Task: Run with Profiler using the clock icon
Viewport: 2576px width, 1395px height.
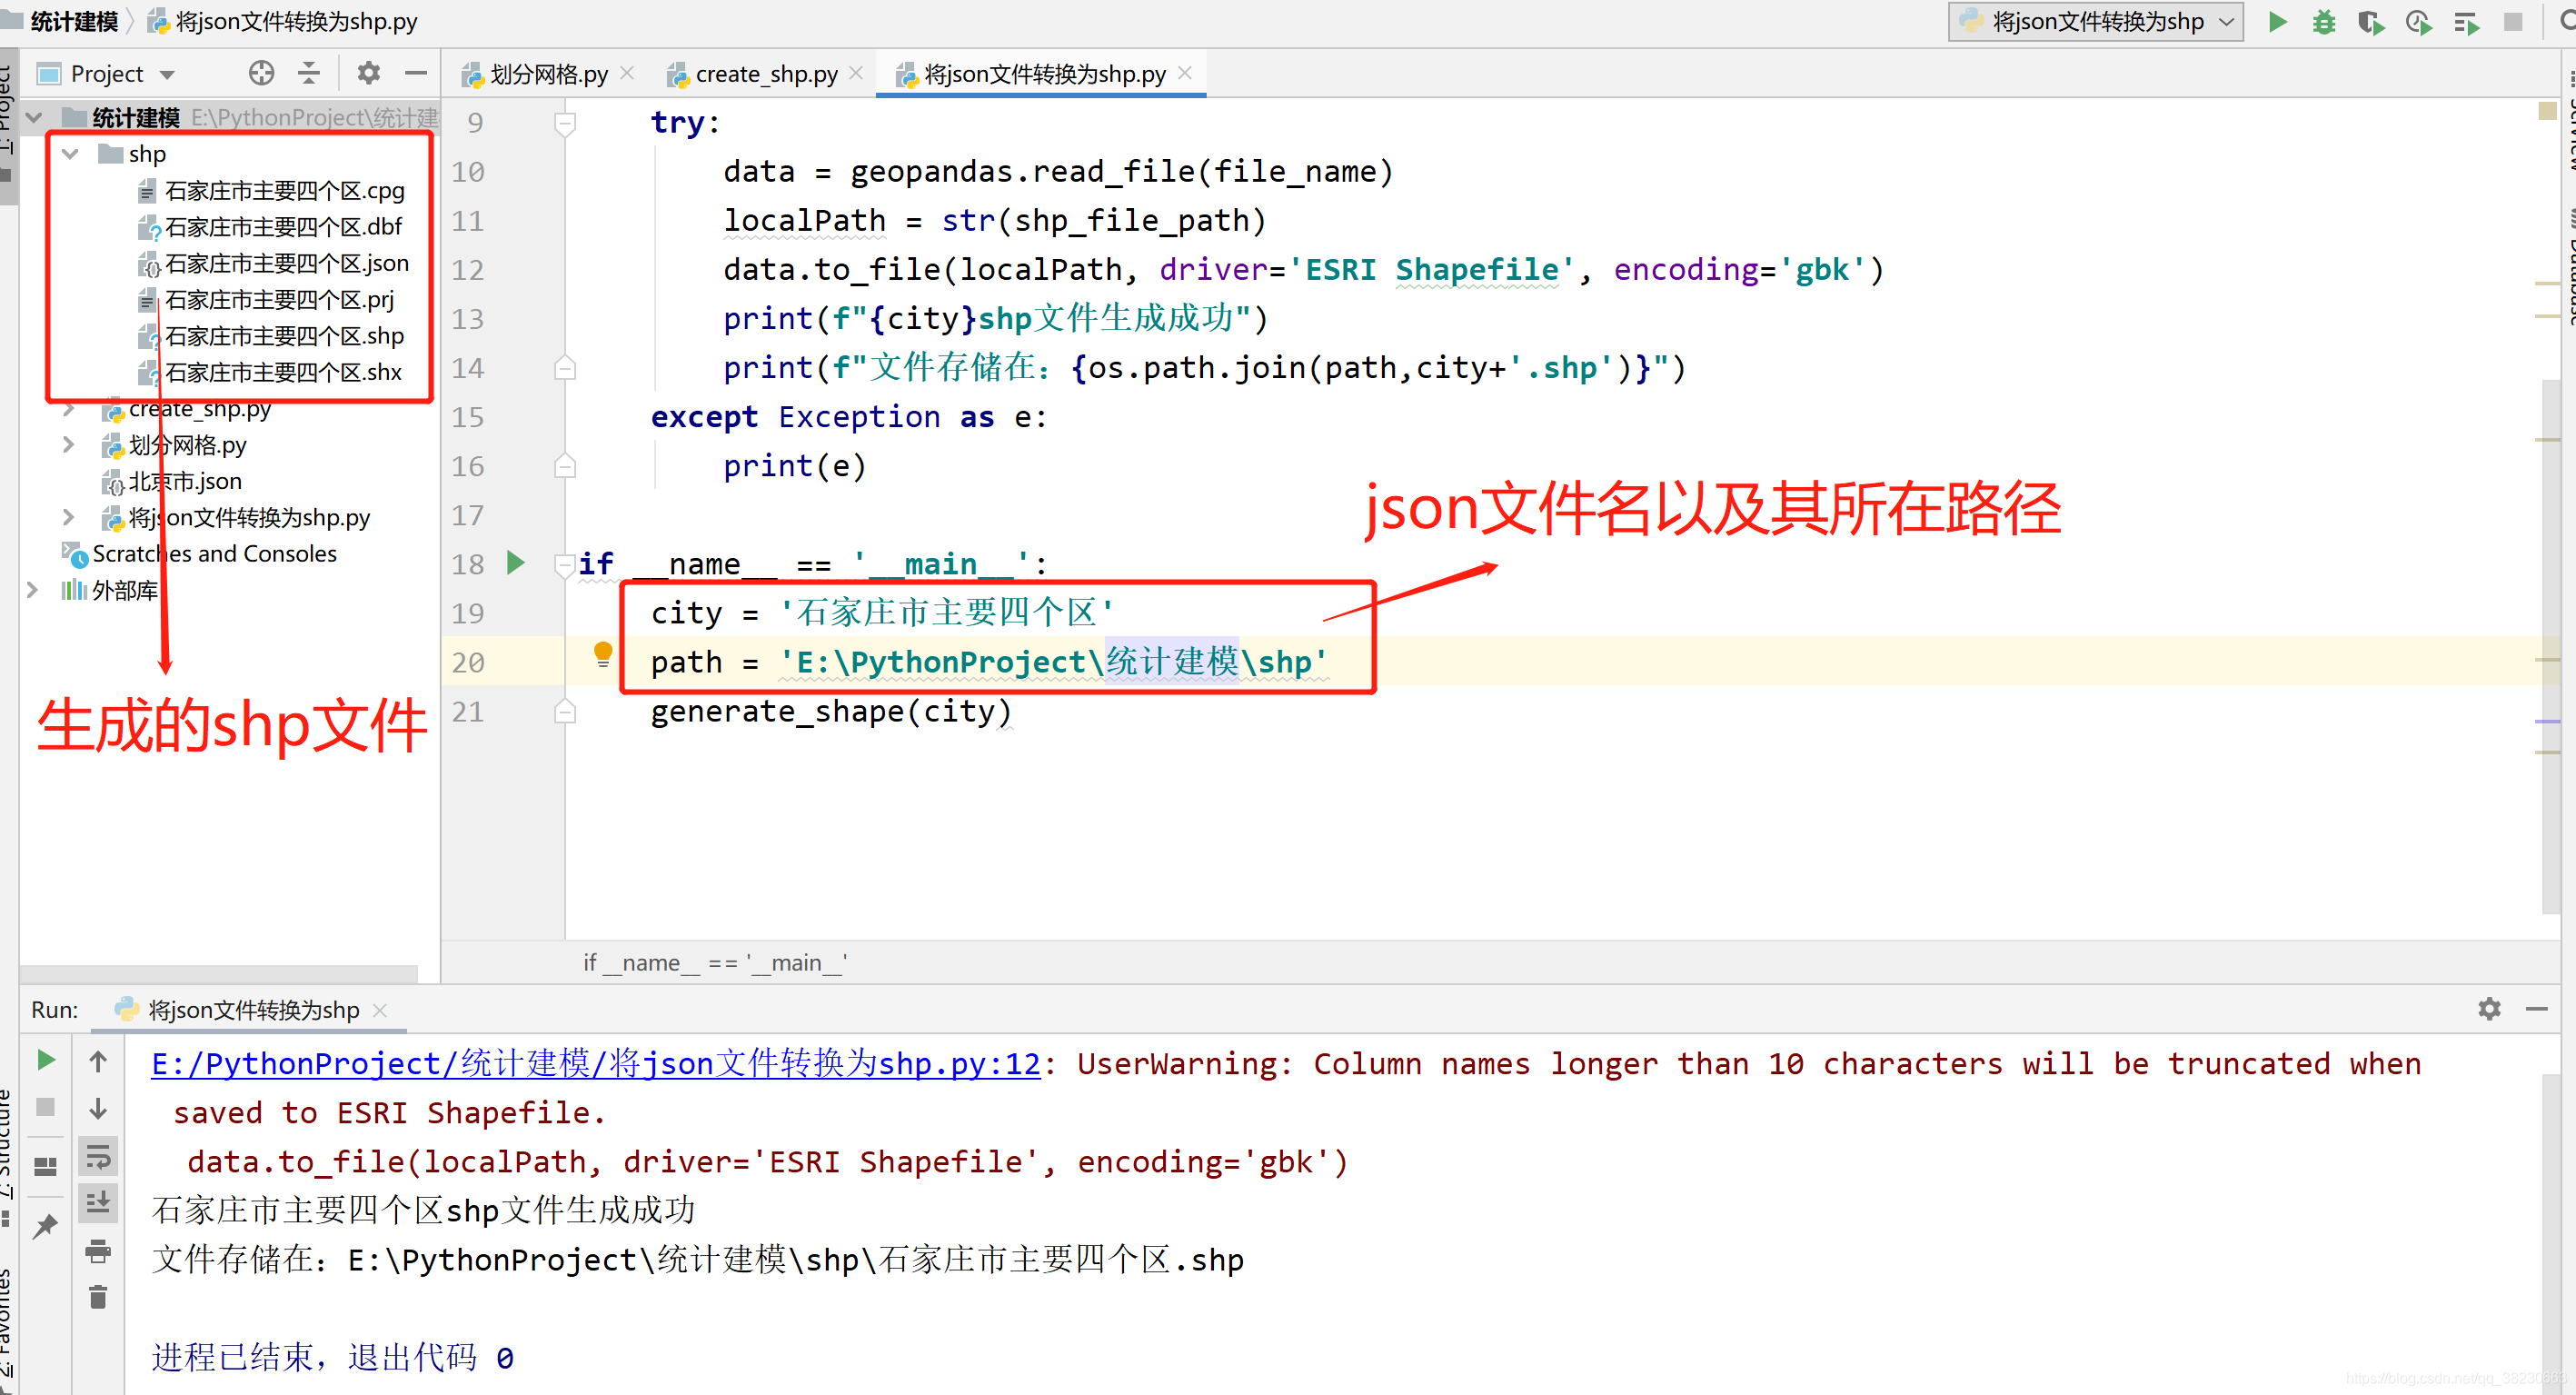Action: 2419,21
